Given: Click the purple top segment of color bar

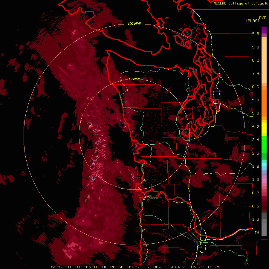Looking at the screenshot, I should [264, 30].
